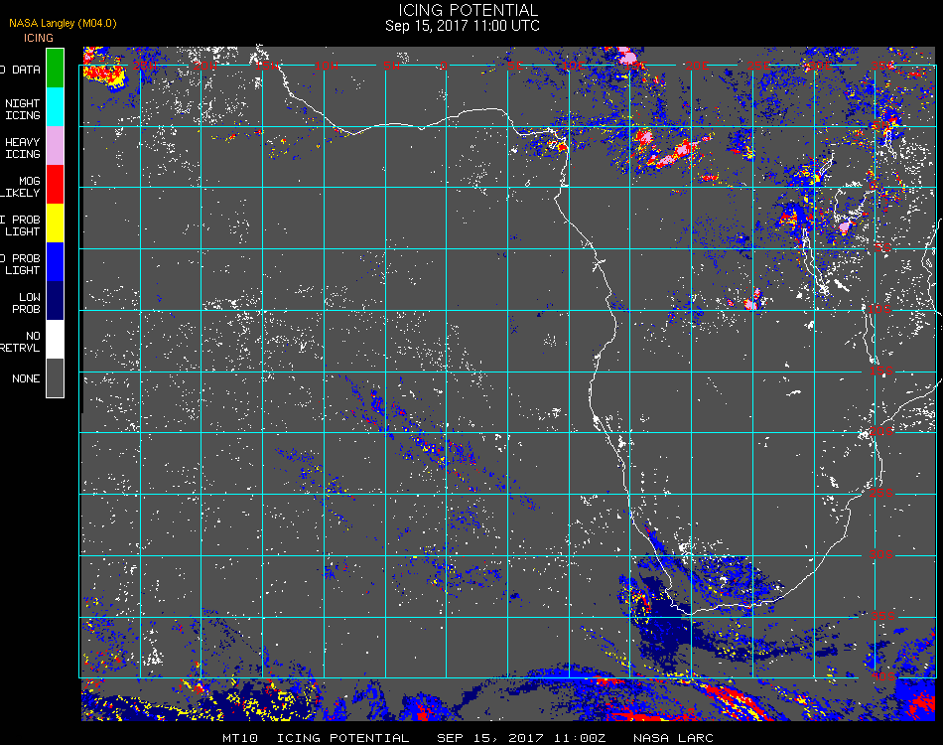Click the 20E longitude label
The width and height of the screenshot is (943, 745).
tap(697, 65)
